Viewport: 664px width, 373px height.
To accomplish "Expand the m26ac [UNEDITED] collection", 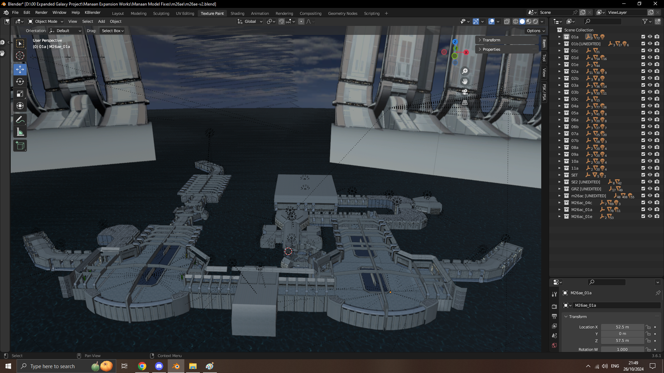I will point(559,195).
